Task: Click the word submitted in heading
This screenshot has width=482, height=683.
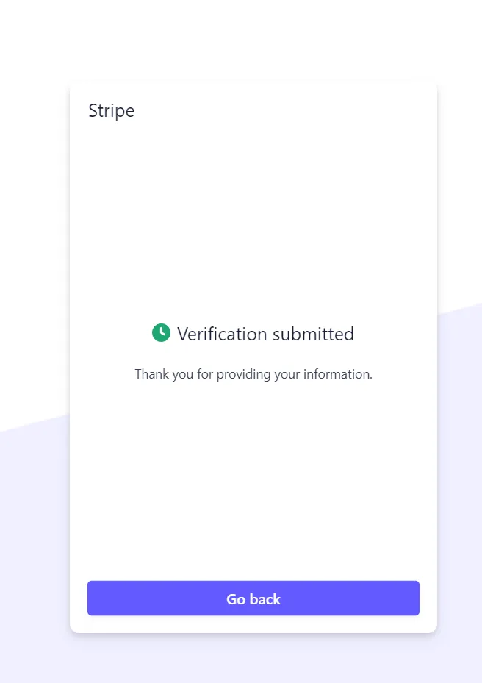Action: 314,334
